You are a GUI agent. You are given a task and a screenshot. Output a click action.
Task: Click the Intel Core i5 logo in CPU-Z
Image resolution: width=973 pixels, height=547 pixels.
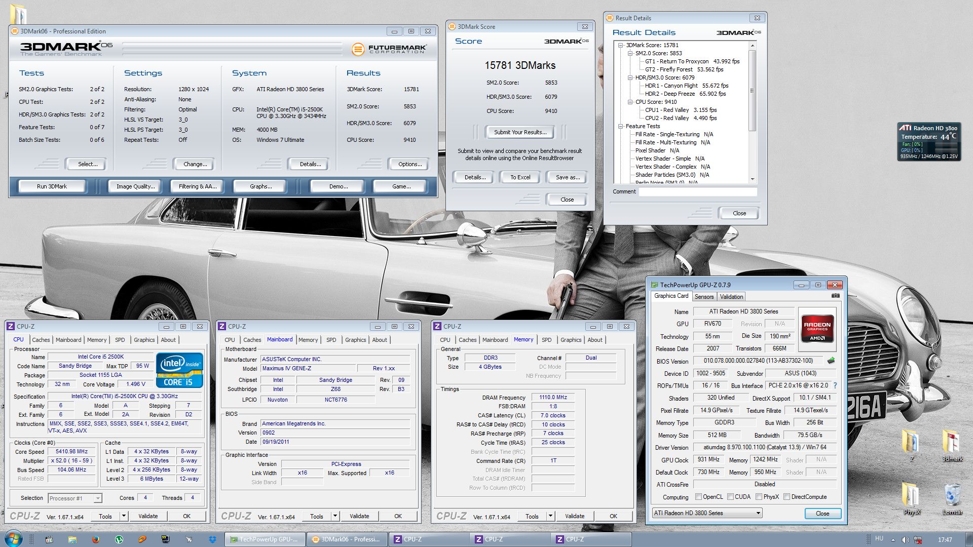click(x=180, y=370)
